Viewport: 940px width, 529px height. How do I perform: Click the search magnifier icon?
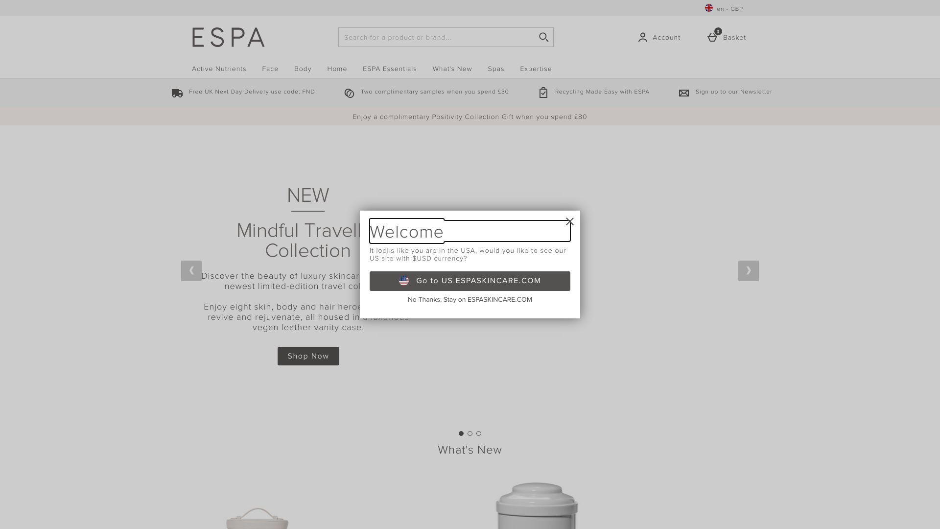coord(543,37)
